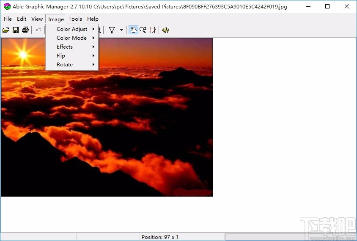Open settings via the gear icon
The height and width of the screenshot is (241, 357).
(x=166, y=30)
